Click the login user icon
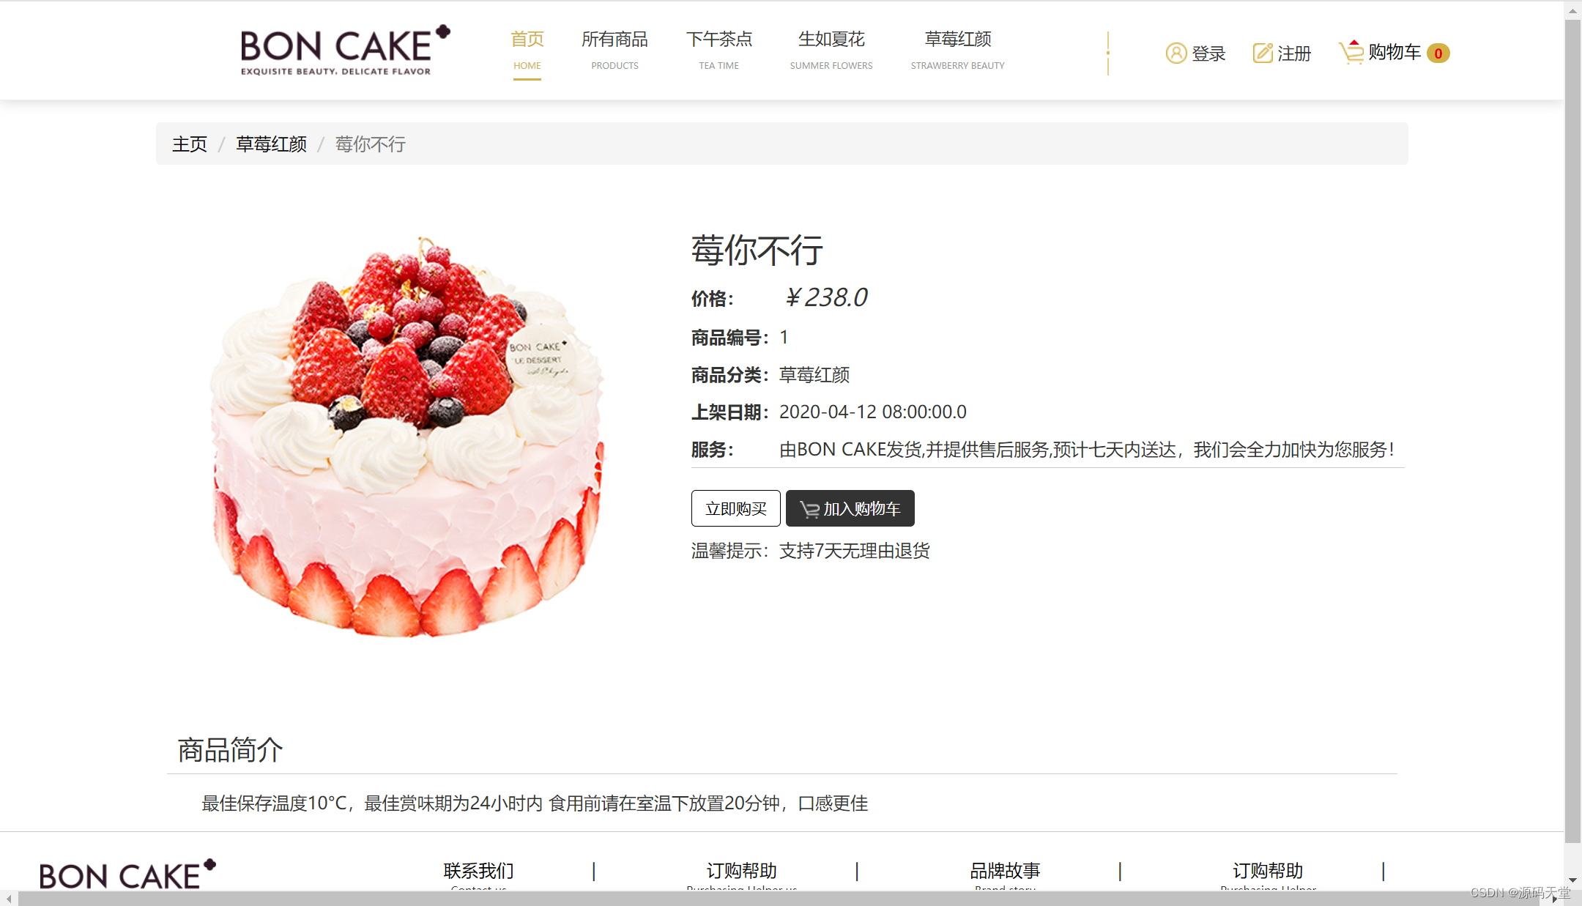 pos(1176,53)
